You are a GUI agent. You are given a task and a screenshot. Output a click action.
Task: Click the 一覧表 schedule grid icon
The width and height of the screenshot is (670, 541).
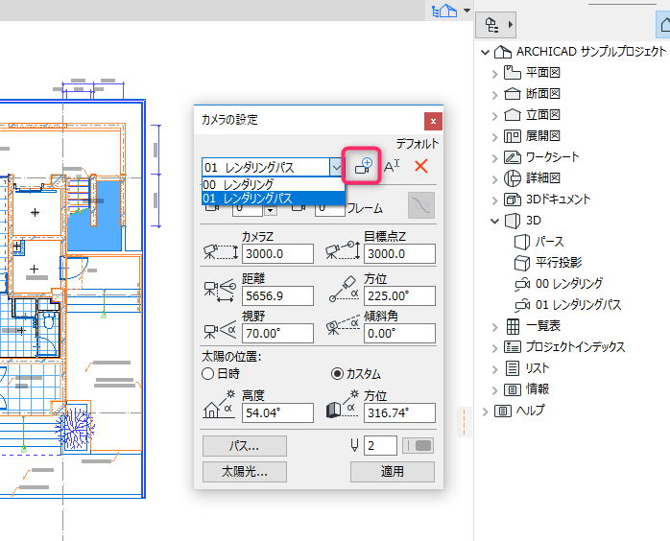[513, 326]
